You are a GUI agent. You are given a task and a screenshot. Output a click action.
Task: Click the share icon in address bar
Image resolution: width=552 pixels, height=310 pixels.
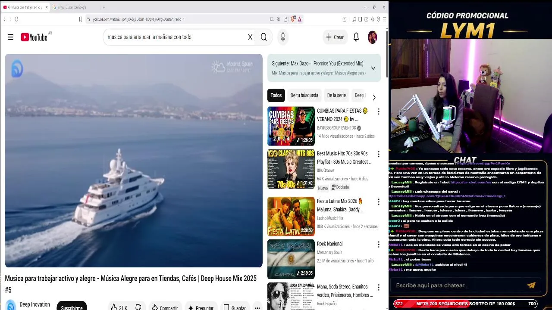(x=285, y=19)
